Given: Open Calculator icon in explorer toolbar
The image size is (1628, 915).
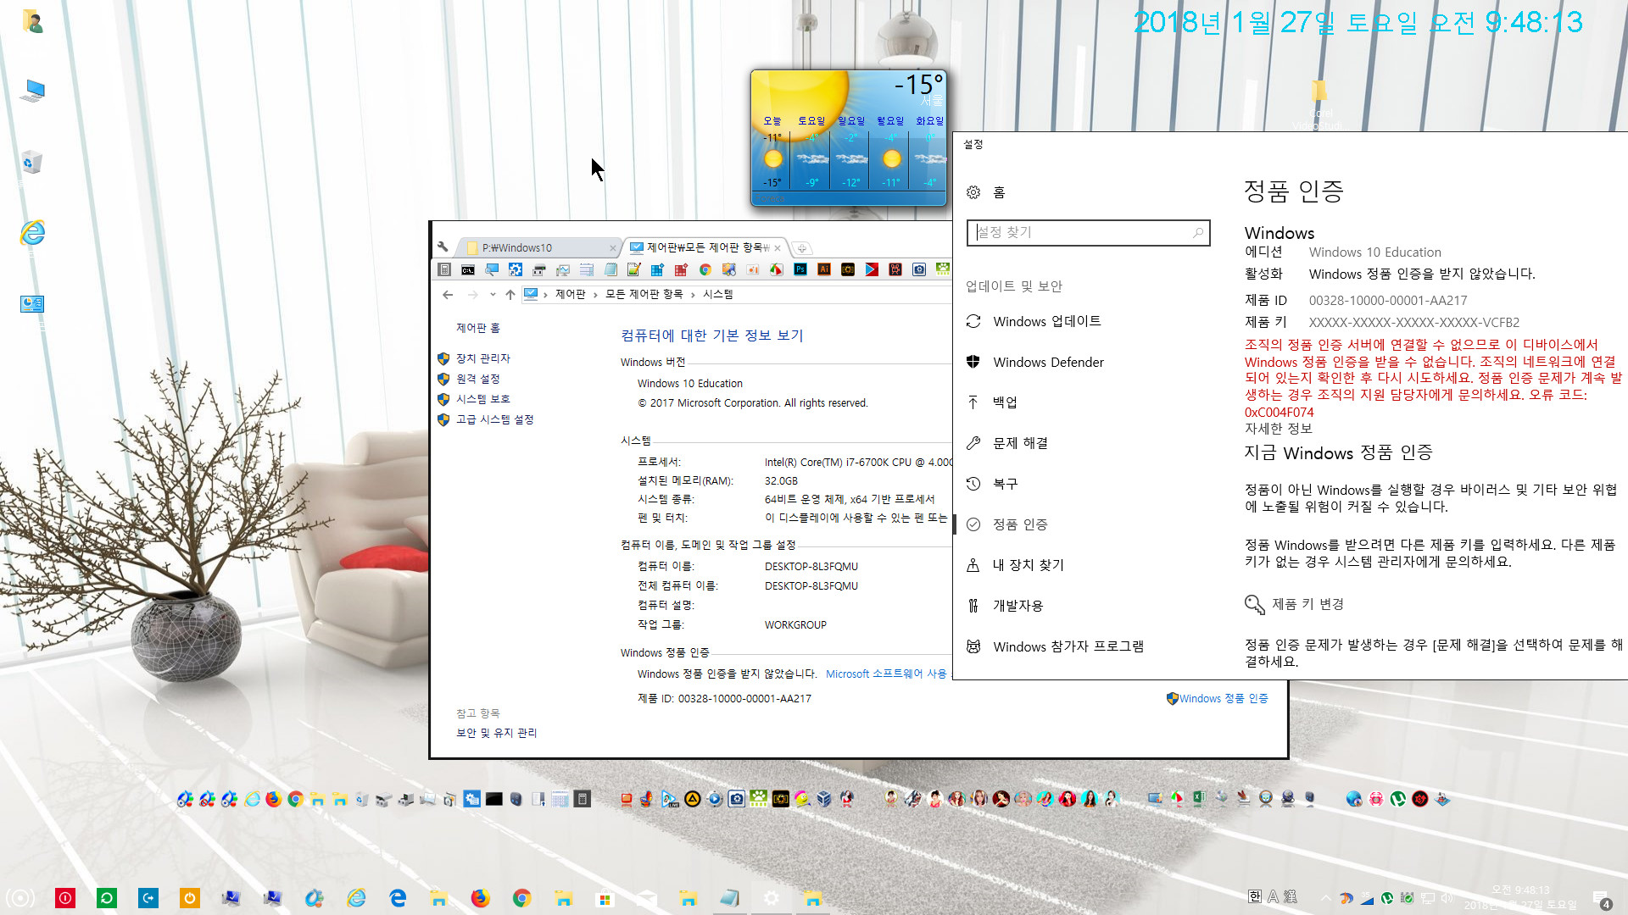Looking at the screenshot, I should 444,269.
